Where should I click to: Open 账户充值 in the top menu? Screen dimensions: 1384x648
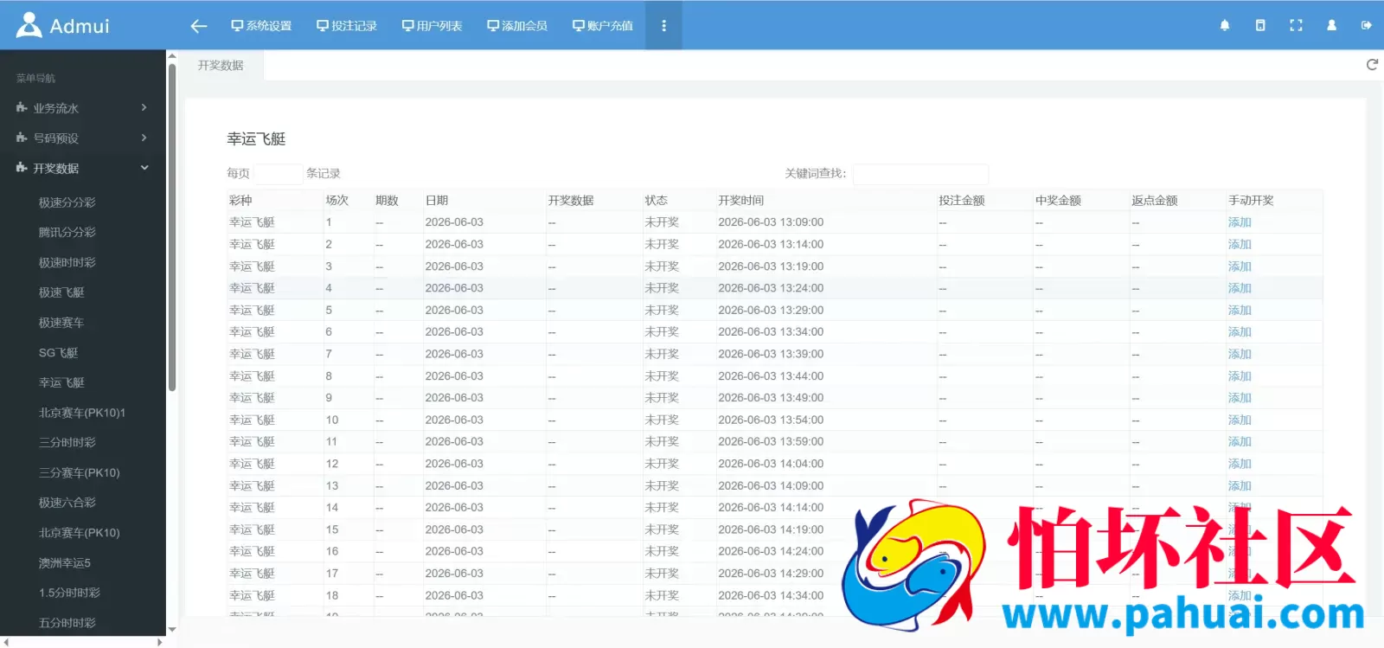coord(603,26)
